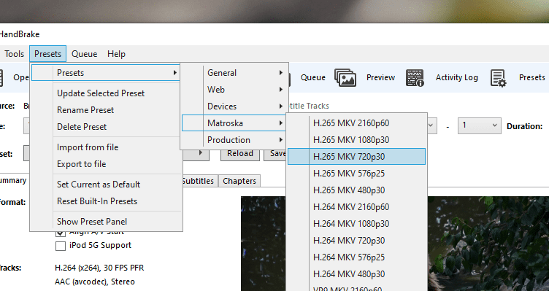Viewport: 549px width, 291px height.
Task: Select H.264 MKV 480p30 preset
Action: click(x=356, y=274)
